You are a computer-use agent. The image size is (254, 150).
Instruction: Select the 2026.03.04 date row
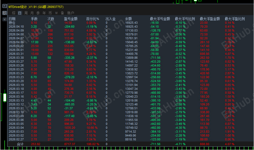pyautogui.click(x=16, y=128)
